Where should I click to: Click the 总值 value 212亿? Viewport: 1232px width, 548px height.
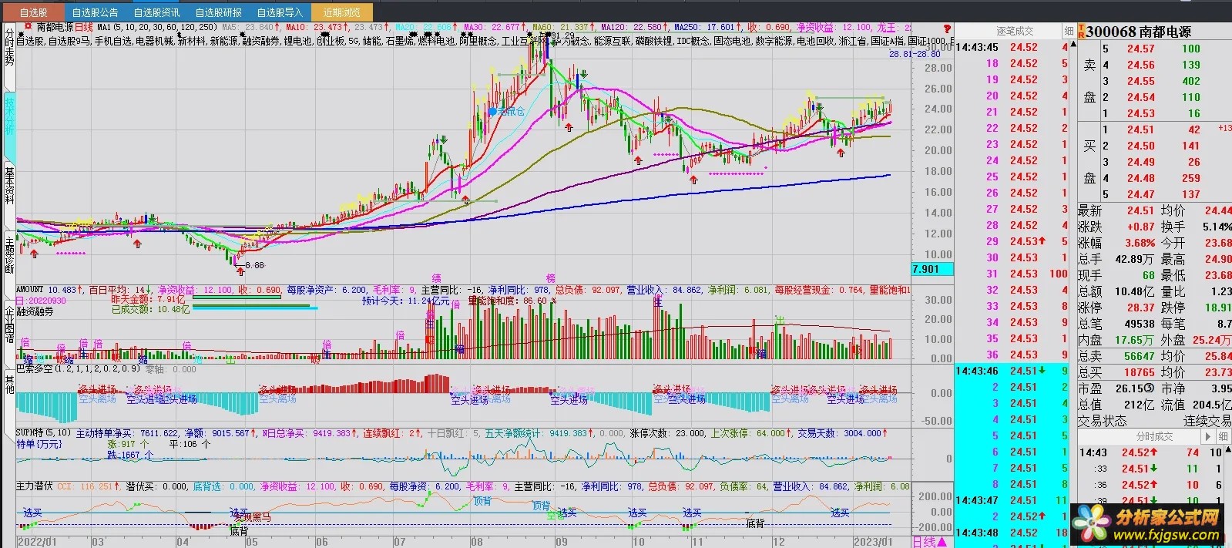1139,405
